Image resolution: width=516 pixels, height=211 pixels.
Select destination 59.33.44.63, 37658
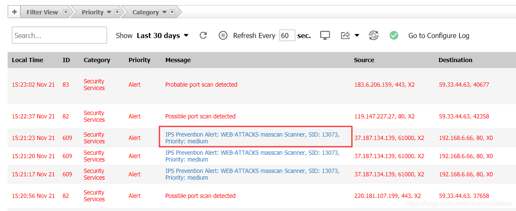[464, 196]
